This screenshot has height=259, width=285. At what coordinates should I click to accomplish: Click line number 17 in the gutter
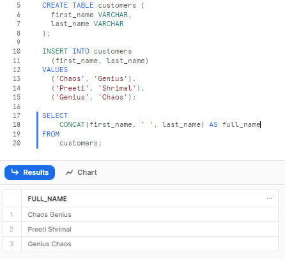17,115
